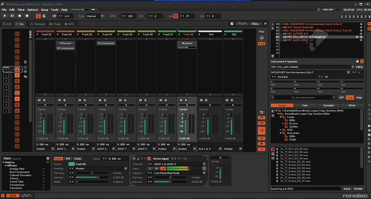Switch to the MIDI tab
Image resolution: width=371 pixels, height=199 pixels.
69,24
